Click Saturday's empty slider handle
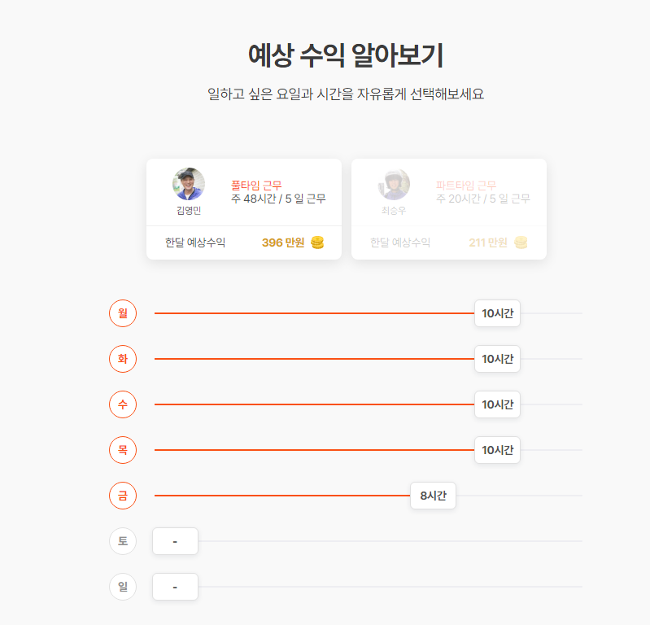Screen dimensions: 650x625 pyautogui.click(x=176, y=541)
